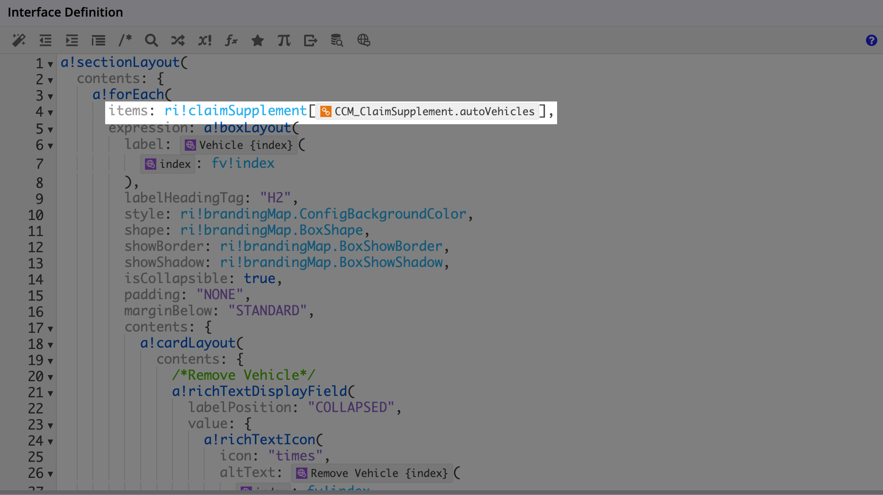Click the magic wand format icon
This screenshot has height=495, width=883.
[x=19, y=40]
